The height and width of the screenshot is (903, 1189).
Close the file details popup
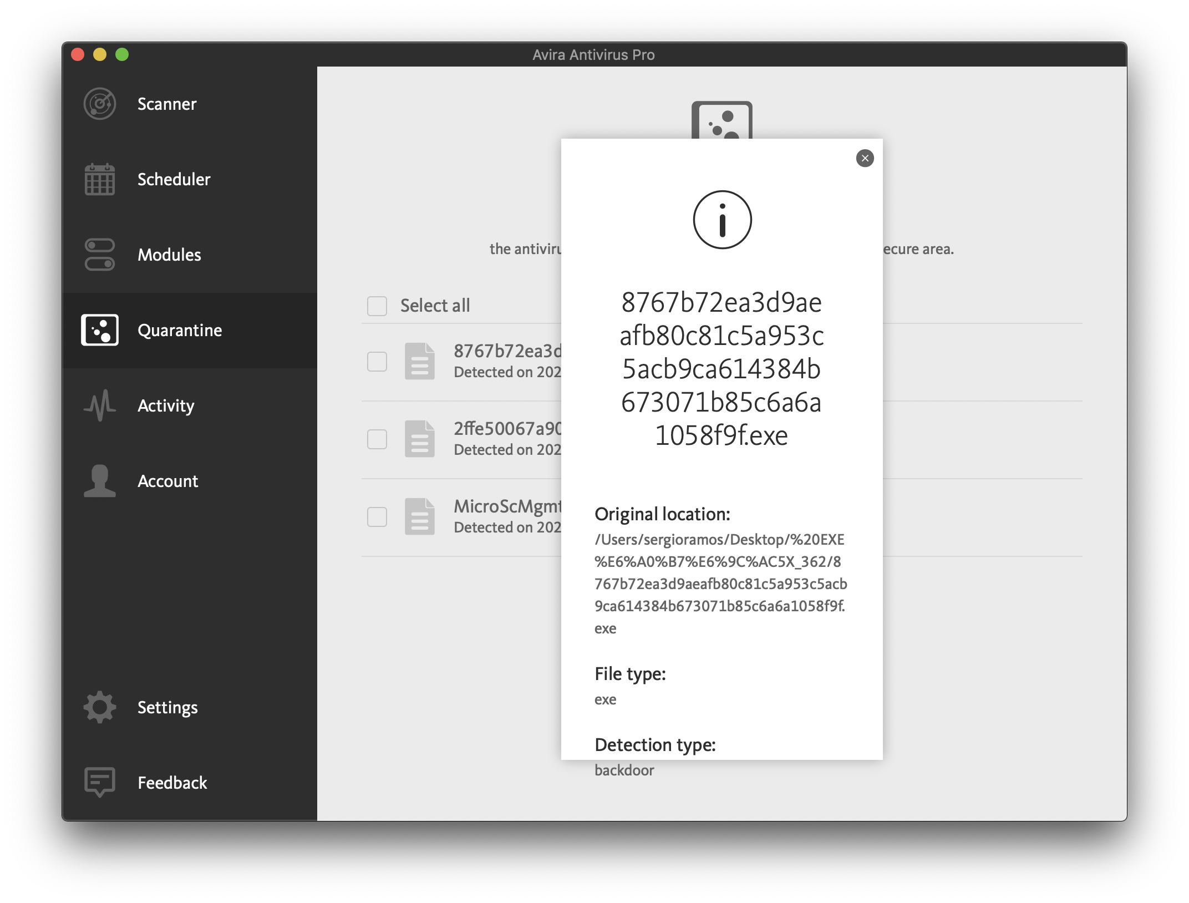point(865,158)
